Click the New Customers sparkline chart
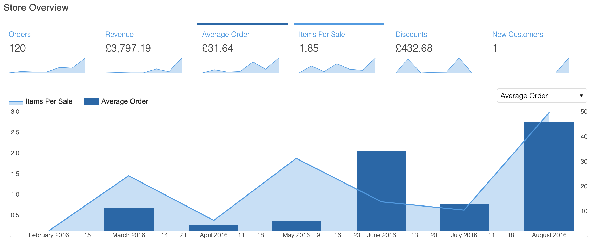This screenshot has height=252, width=591. [531, 65]
